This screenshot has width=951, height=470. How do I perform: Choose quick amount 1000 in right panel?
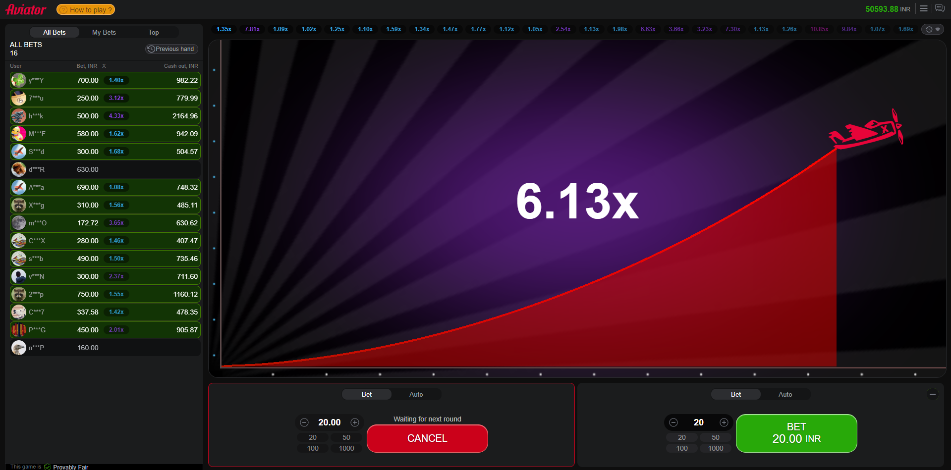tap(716, 448)
